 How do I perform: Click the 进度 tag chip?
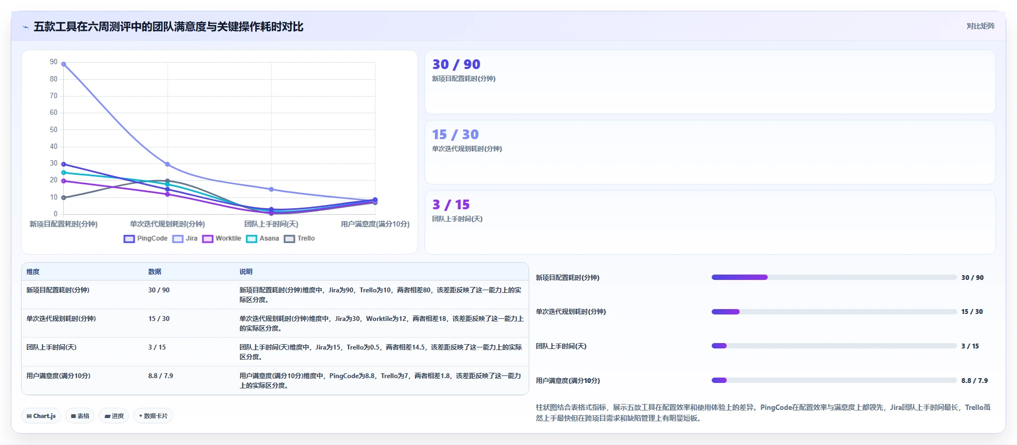click(114, 416)
